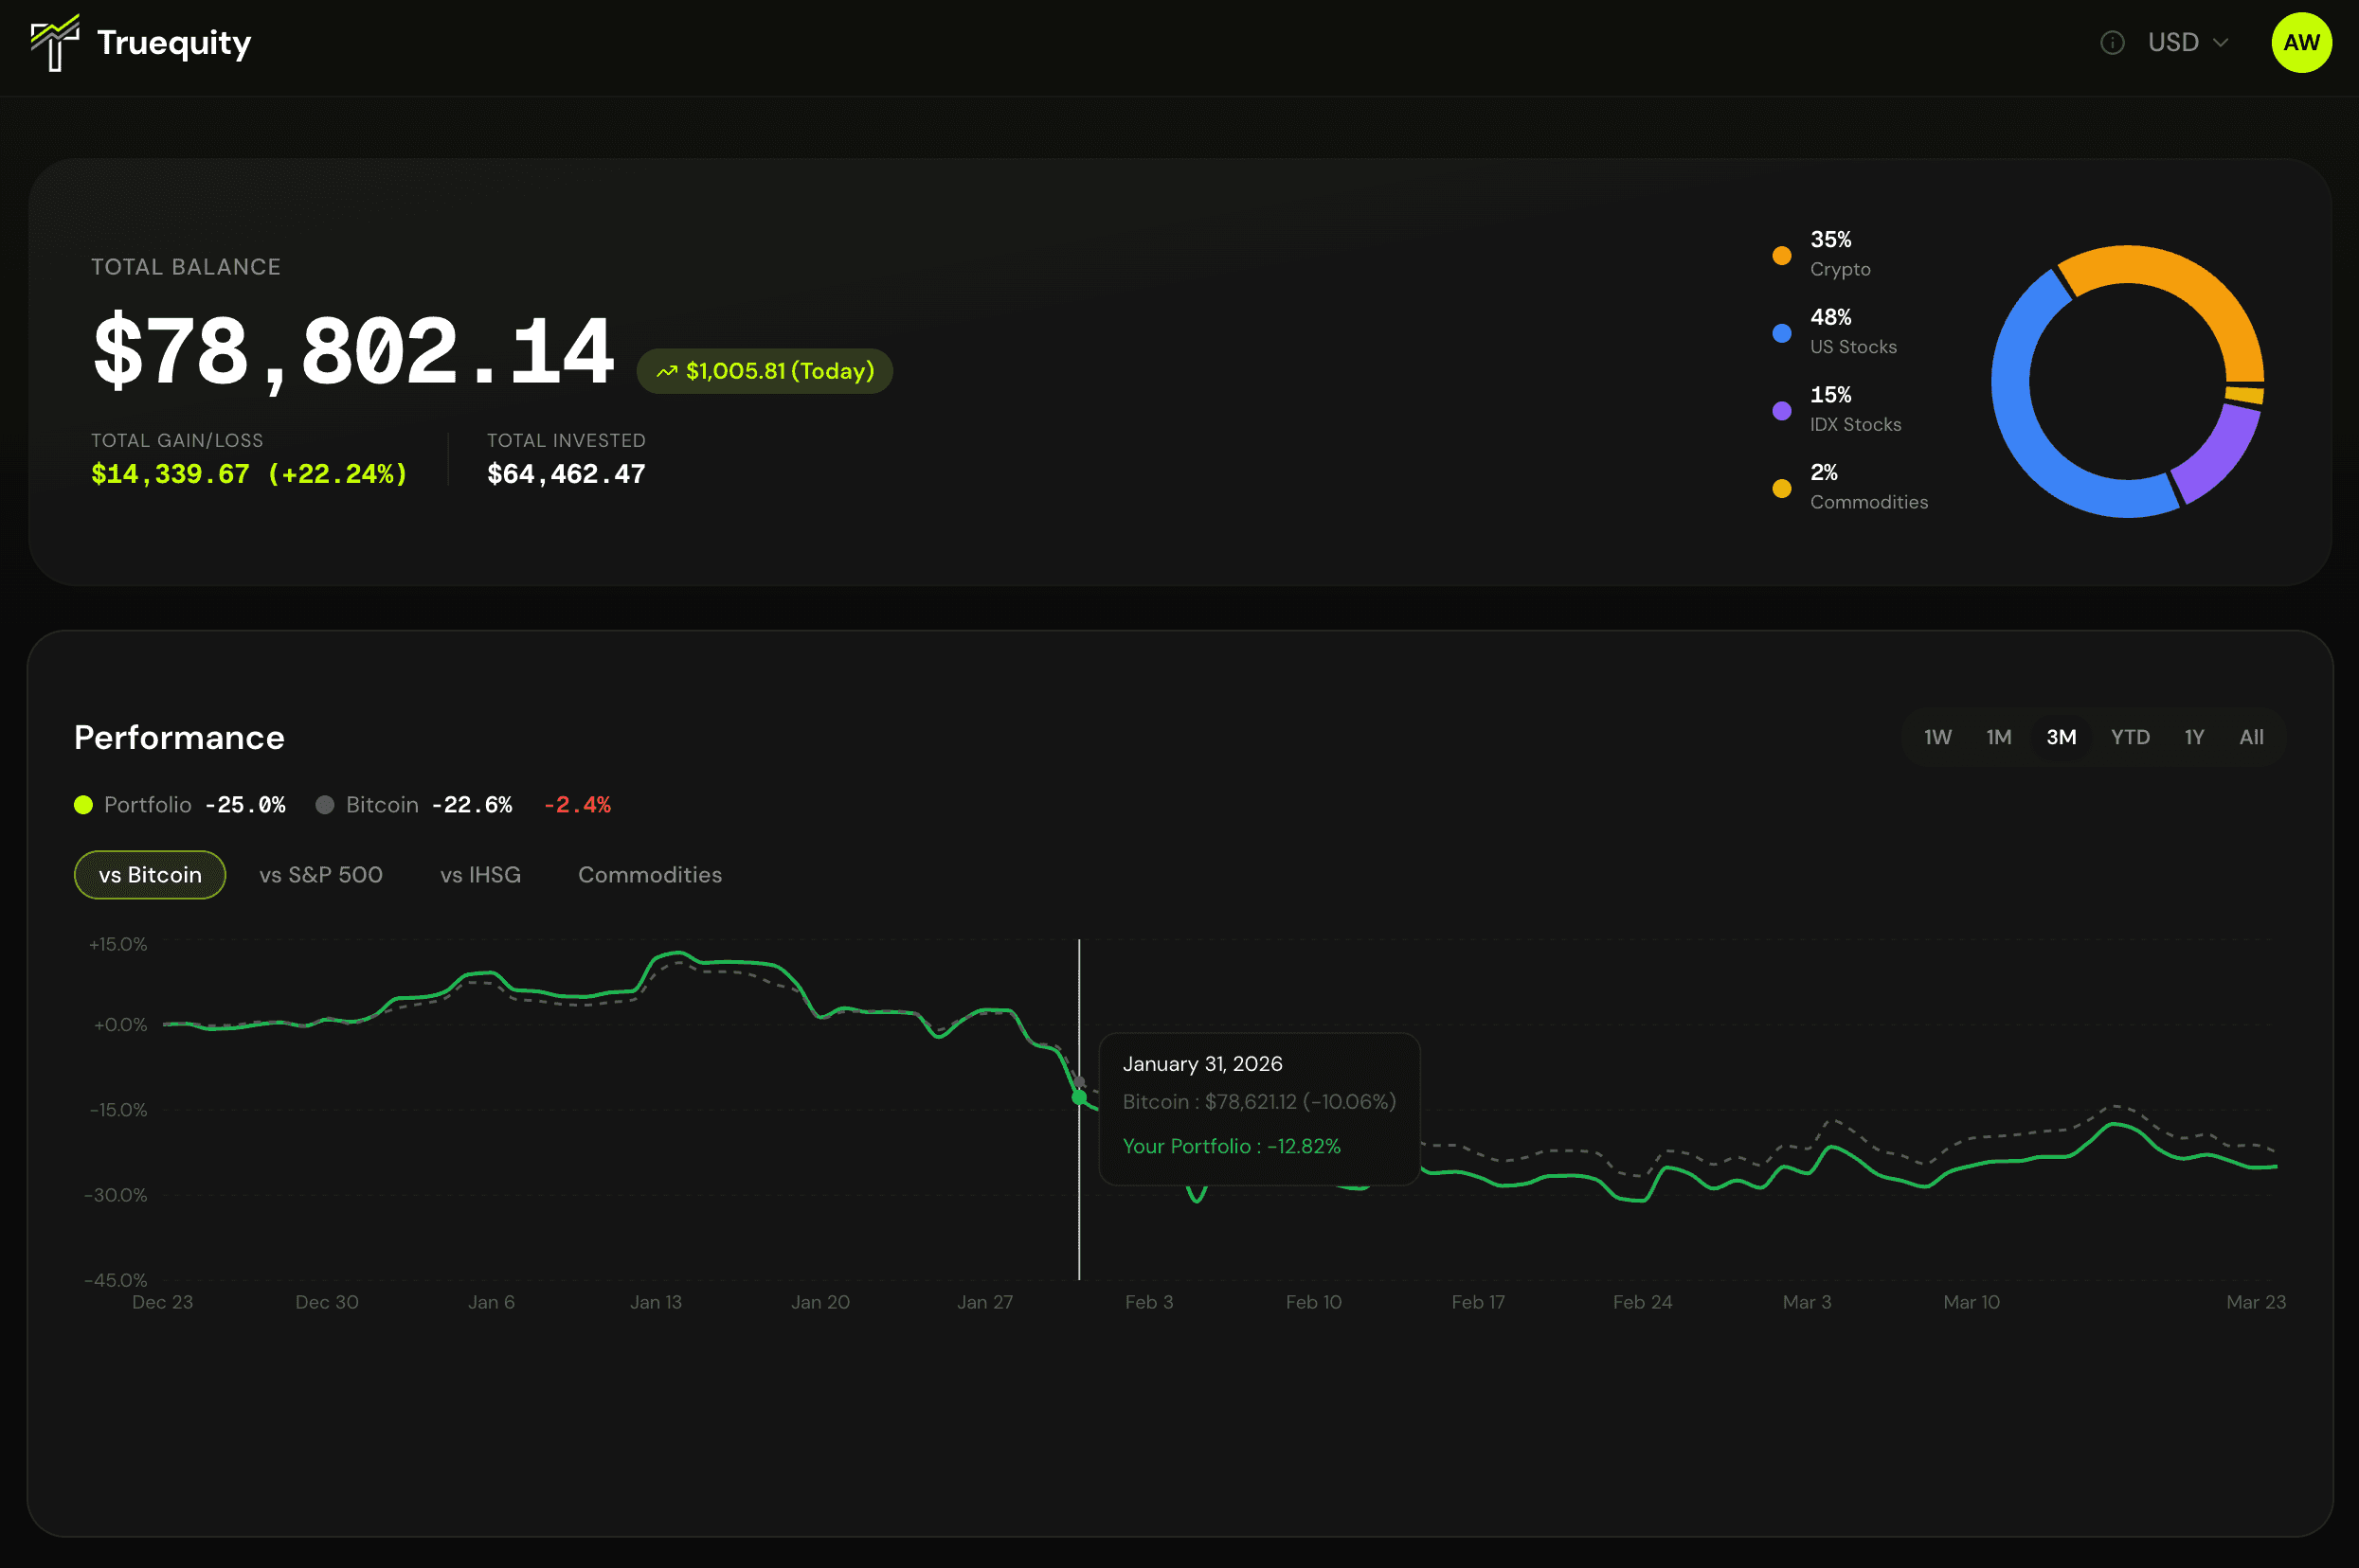Click the green Portfolio legend dot
Screen dimensions: 2359x1568
(84, 805)
